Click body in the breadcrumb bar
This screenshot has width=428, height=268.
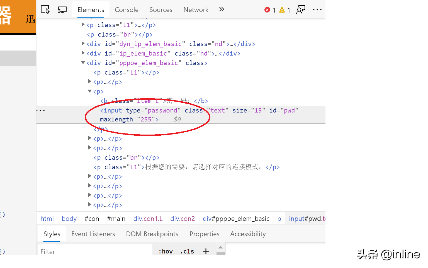pos(69,219)
